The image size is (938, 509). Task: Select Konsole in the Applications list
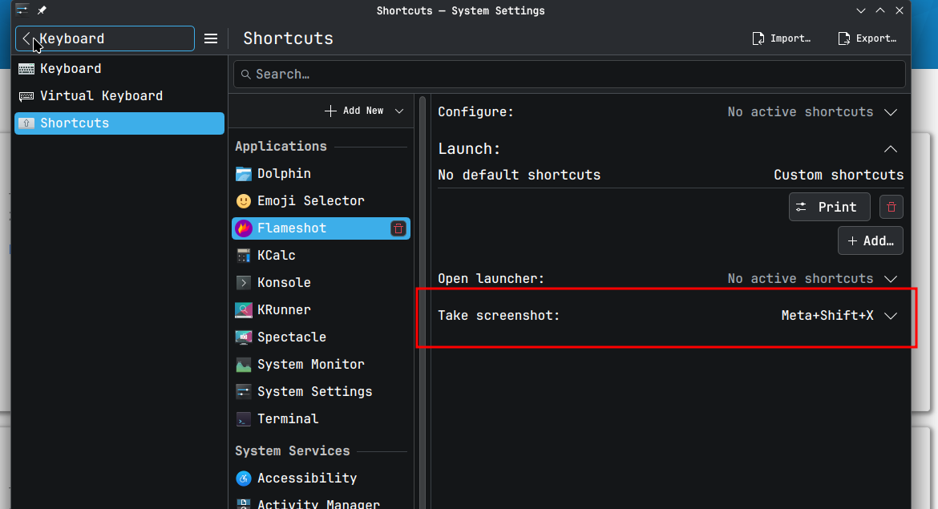321,283
